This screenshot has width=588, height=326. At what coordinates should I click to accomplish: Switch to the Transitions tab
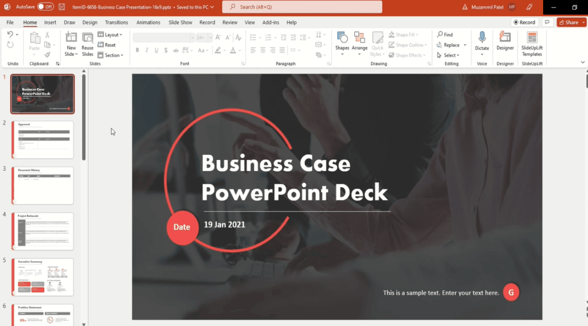point(117,22)
